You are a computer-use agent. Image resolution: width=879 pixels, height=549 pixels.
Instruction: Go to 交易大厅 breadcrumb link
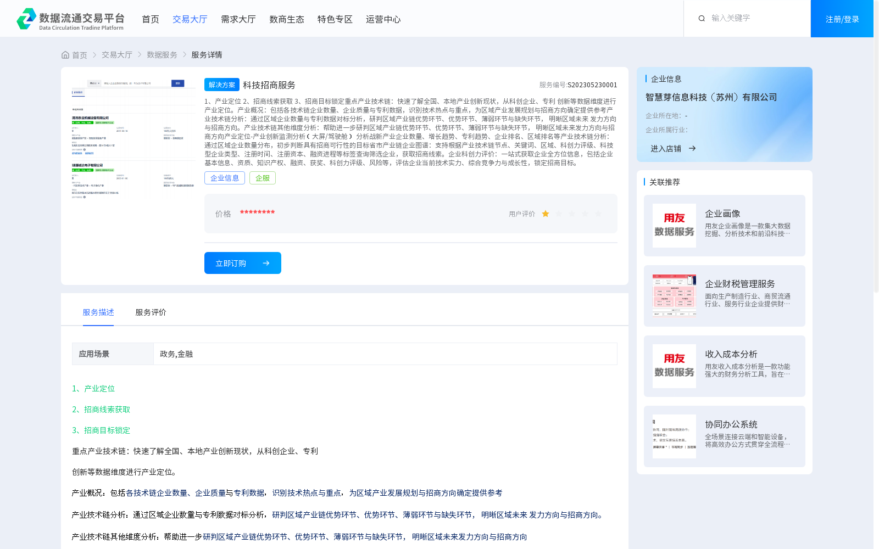(x=117, y=55)
